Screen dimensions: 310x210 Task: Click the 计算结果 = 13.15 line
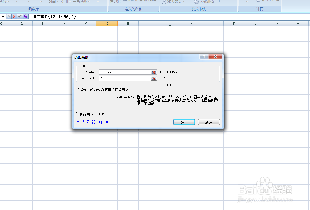[x=90, y=114]
